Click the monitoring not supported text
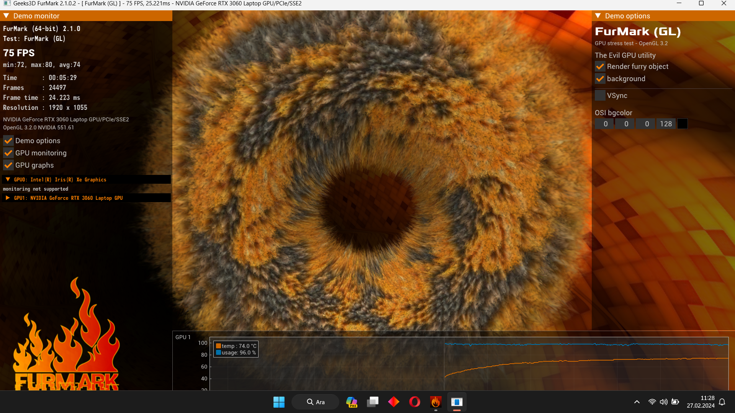The height and width of the screenshot is (413, 735). click(x=36, y=189)
